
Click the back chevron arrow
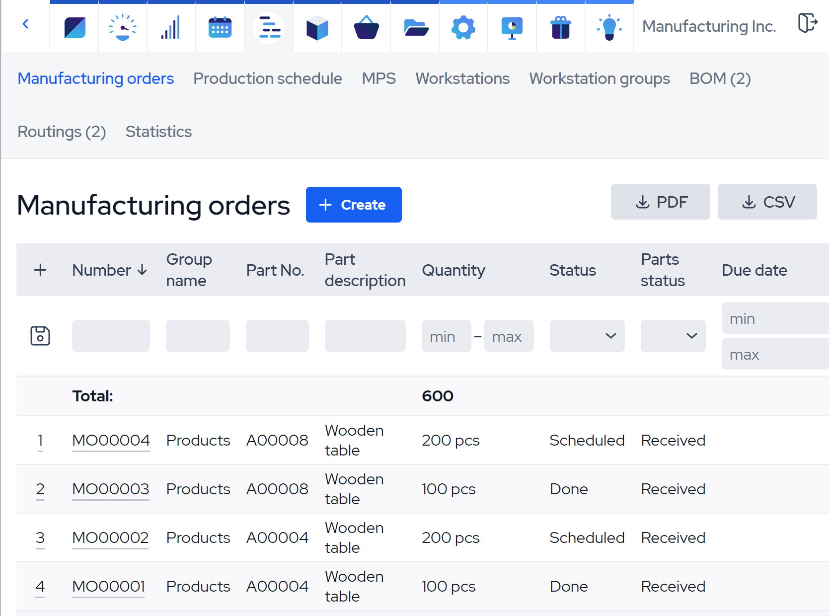coord(26,24)
